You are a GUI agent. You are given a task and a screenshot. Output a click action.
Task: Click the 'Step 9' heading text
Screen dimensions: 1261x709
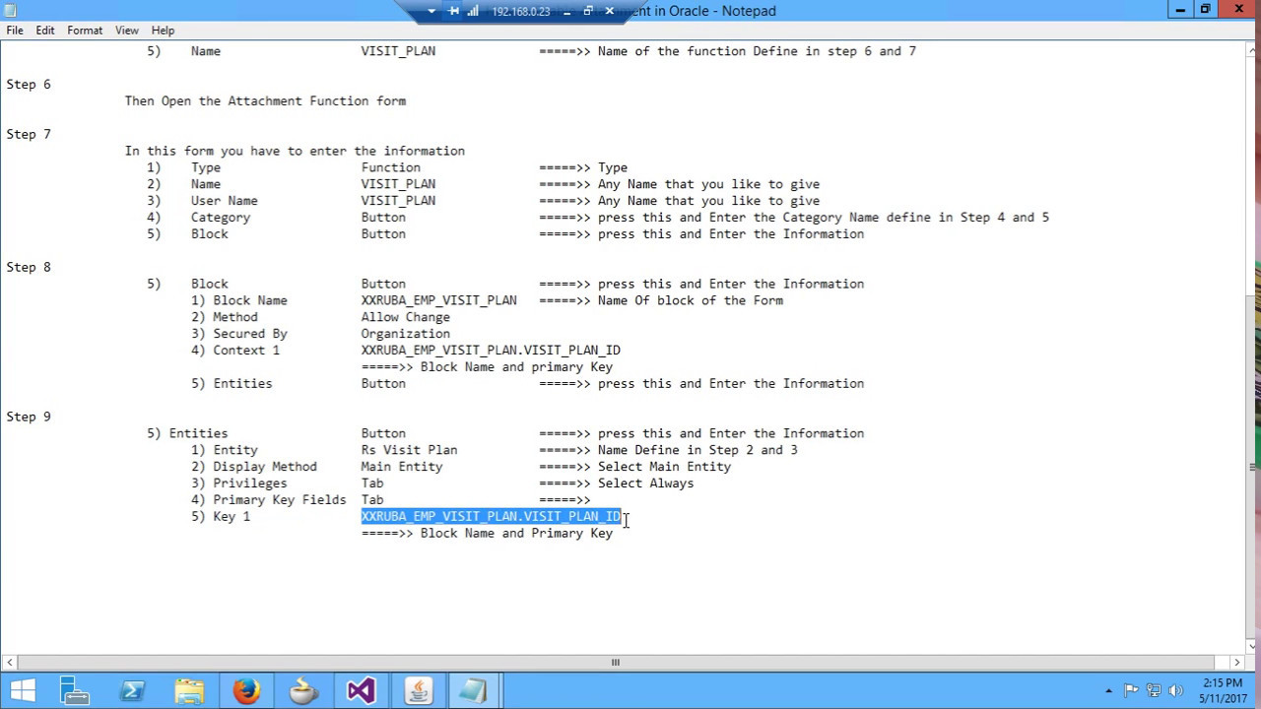[x=29, y=417]
